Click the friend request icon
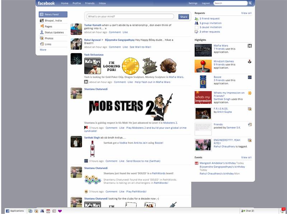This screenshot has width=287, height=214. click(196, 19)
